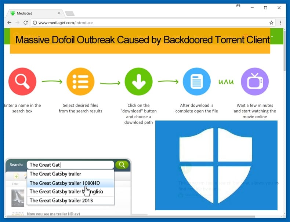Open a new browser tab
Screen dimensions: 290x222
point(70,14)
